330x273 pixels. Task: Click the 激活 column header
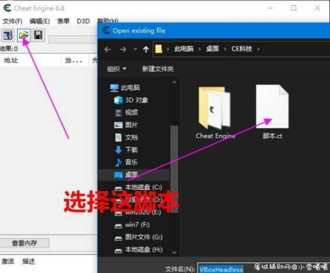point(8,262)
